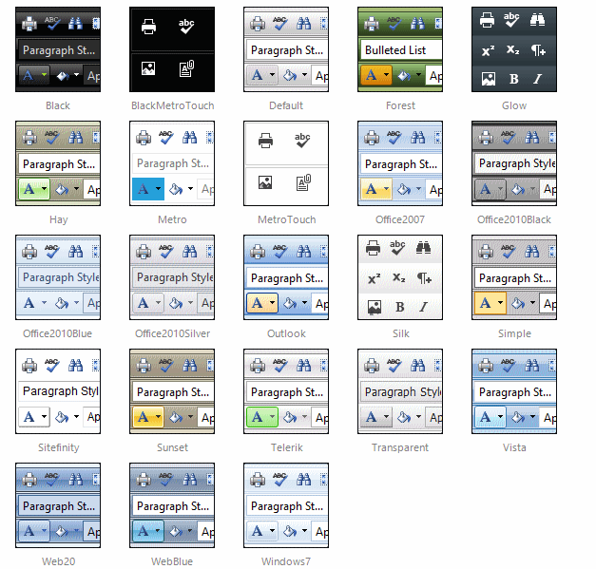Image resolution: width=596 pixels, height=569 pixels.
Task: Click the Apply CSS Class field in Windows7 skin
Action: pos(320,531)
